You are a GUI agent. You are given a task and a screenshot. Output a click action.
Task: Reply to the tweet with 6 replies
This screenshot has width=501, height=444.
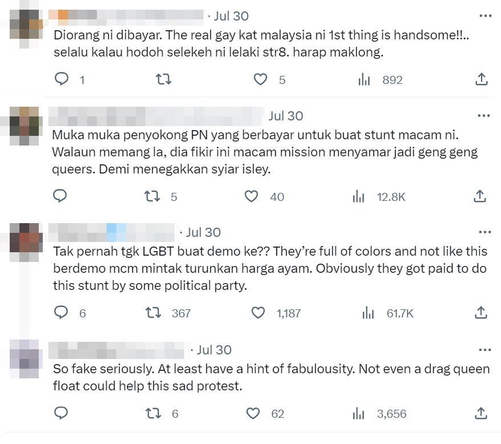click(x=61, y=313)
